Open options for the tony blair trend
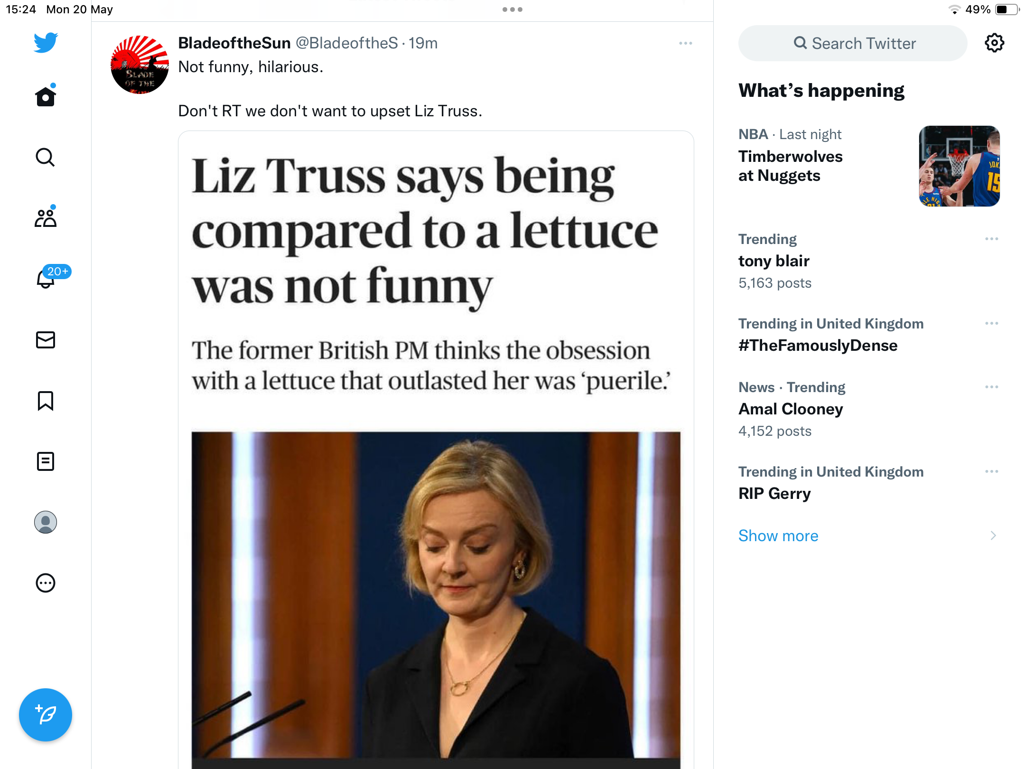Screen dimensions: 1025x769 point(992,239)
